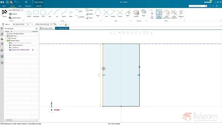
Task: Expand the Model Views tree node
Action: pos(6,36)
